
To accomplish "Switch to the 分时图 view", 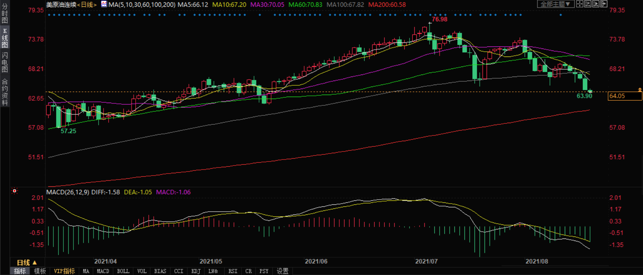I will pos(5,14).
